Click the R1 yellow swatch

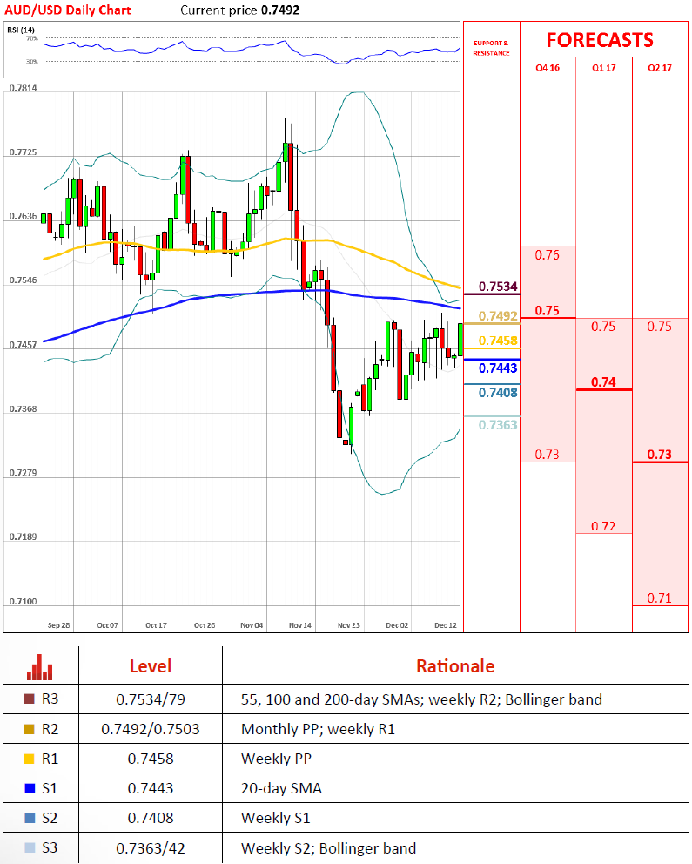tap(30, 759)
